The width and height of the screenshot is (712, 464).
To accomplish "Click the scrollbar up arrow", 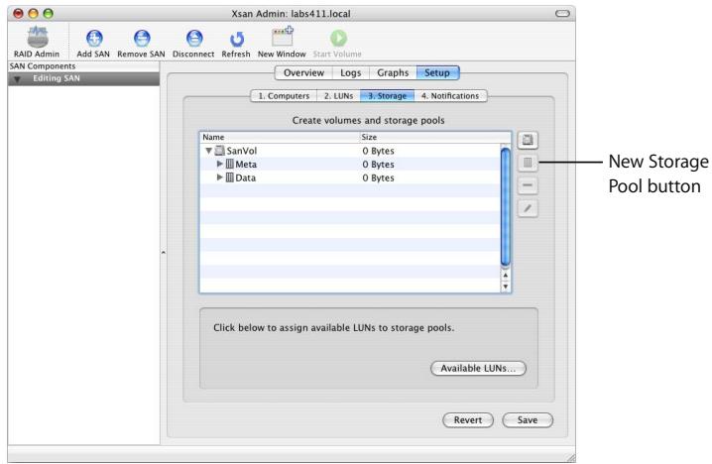I will coord(506,276).
